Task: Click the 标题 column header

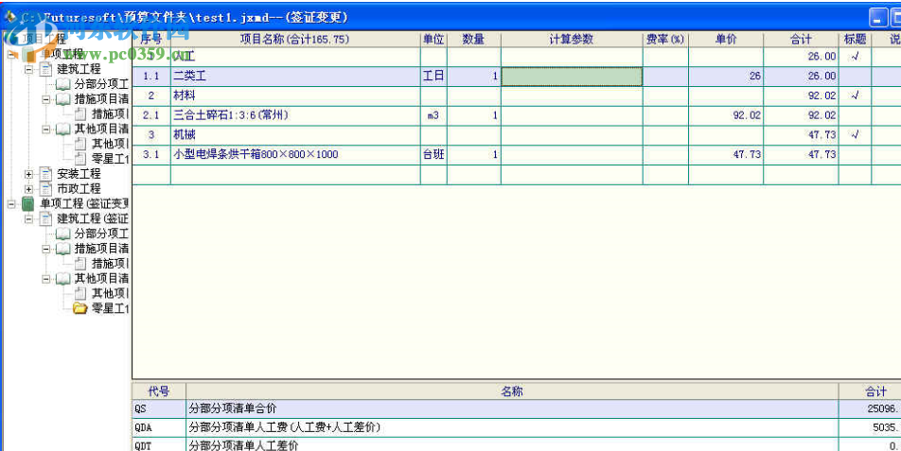Action: click(855, 39)
